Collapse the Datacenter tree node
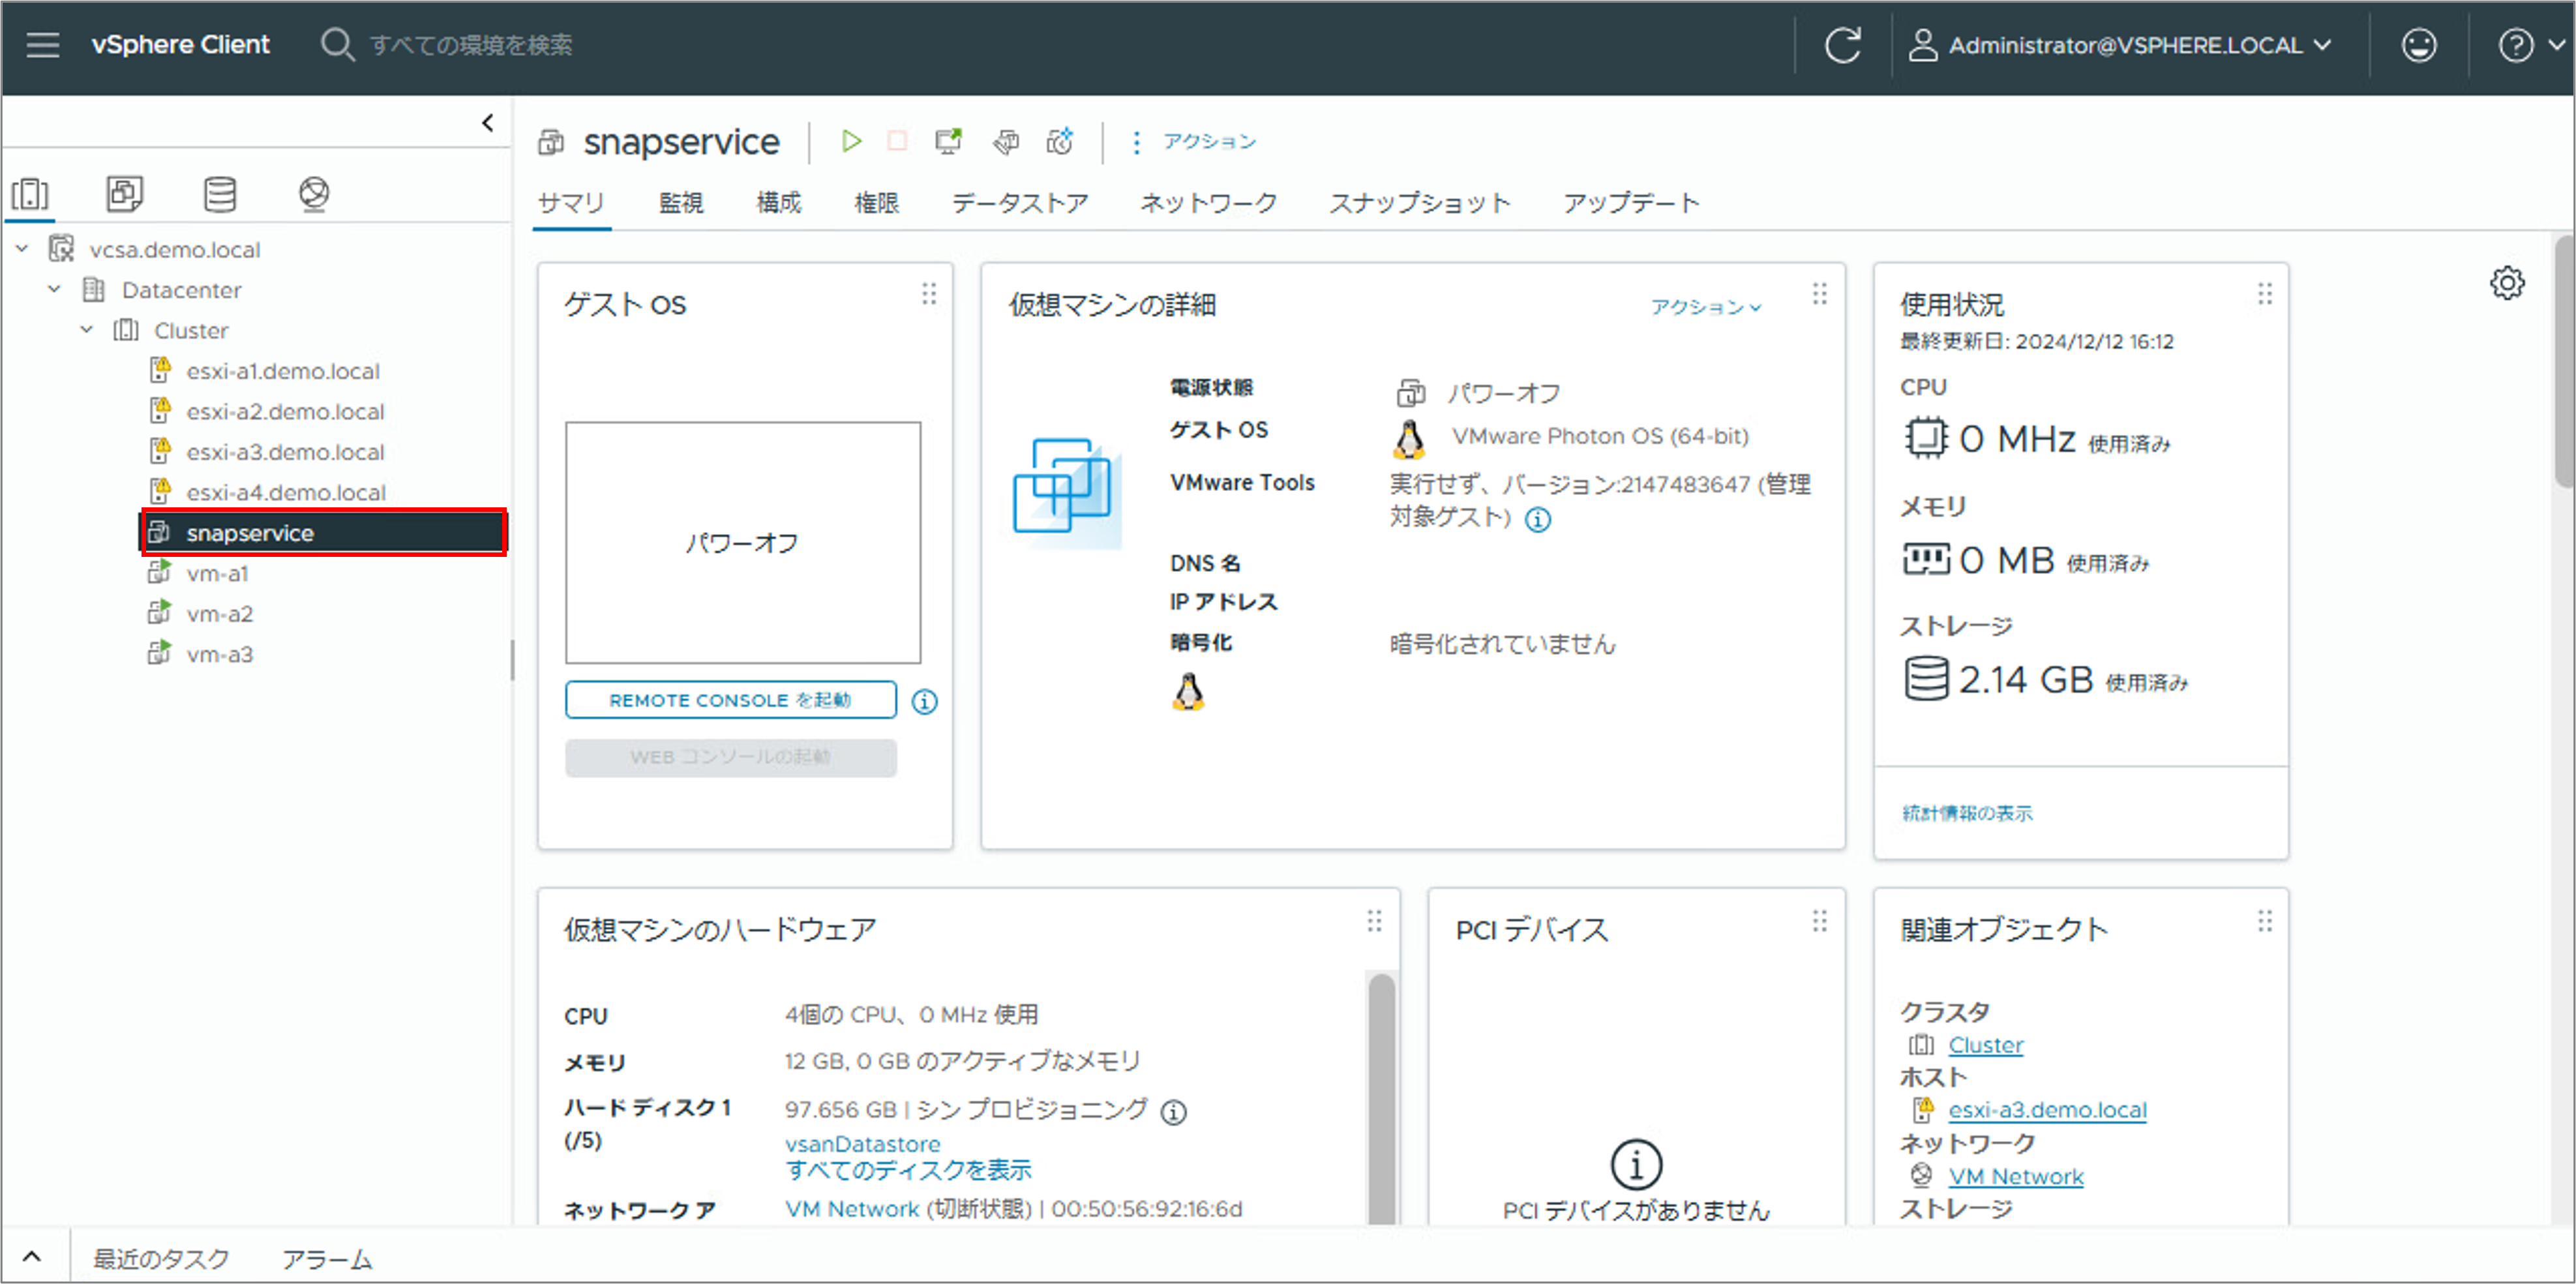This screenshot has width=2576, height=1284. [55, 289]
